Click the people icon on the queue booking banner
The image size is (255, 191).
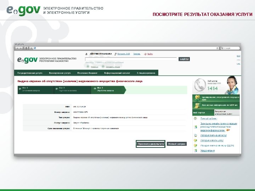click(197, 98)
